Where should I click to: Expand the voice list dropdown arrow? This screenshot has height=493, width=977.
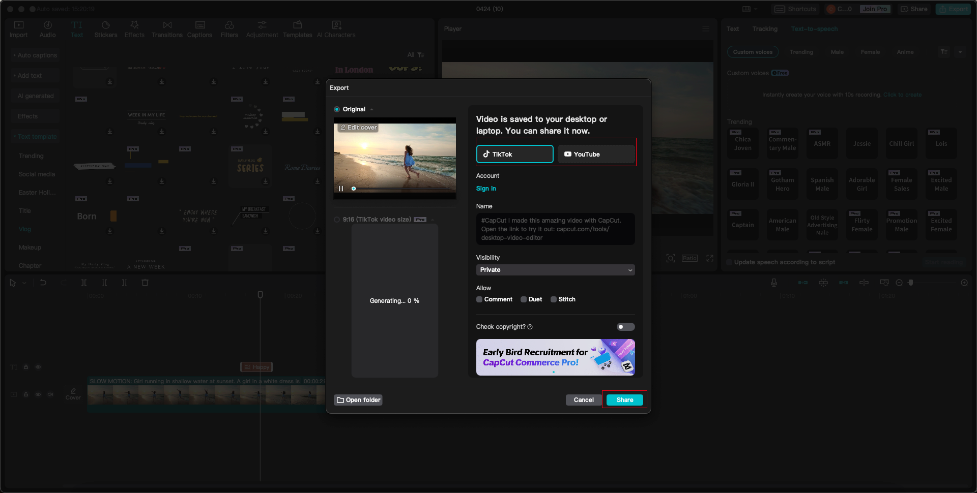click(x=960, y=52)
